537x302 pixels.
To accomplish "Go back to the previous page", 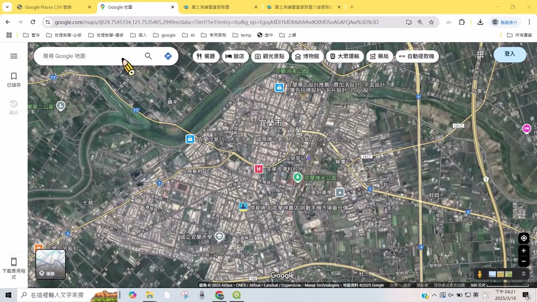I will 8,22.
